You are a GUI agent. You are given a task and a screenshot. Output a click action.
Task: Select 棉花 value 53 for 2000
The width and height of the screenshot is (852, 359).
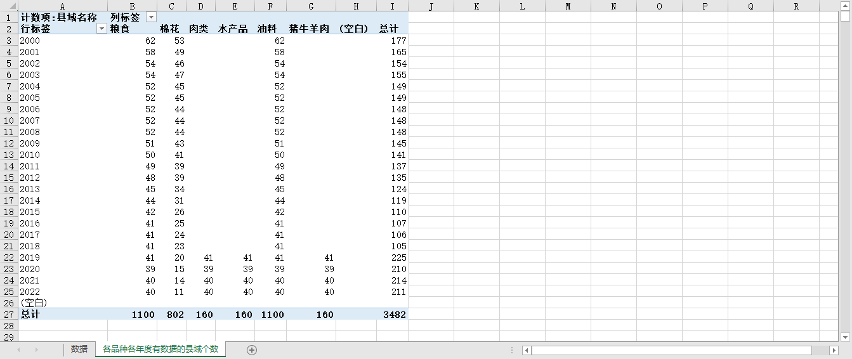point(171,40)
